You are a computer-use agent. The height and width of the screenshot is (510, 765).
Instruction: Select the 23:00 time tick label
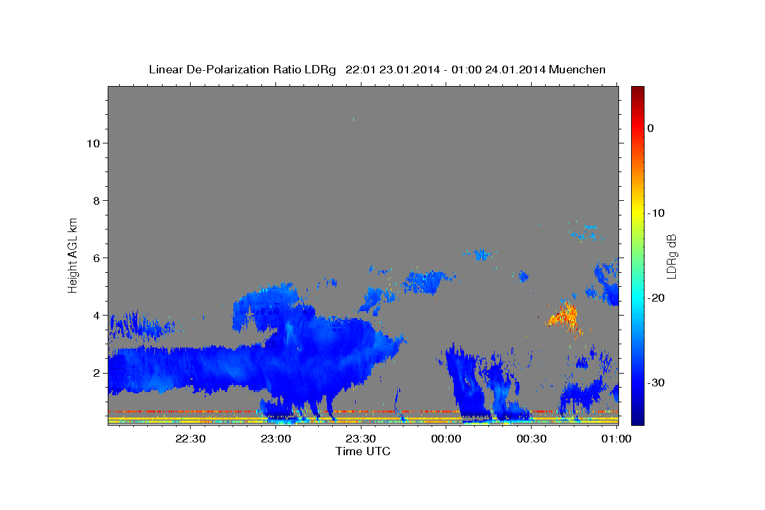[x=276, y=439]
